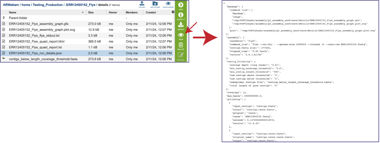Screen dimensions: 380x143
Task: Select ERR12405152_Flye_run_details.json row
Action: pyautogui.click(x=87, y=53)
